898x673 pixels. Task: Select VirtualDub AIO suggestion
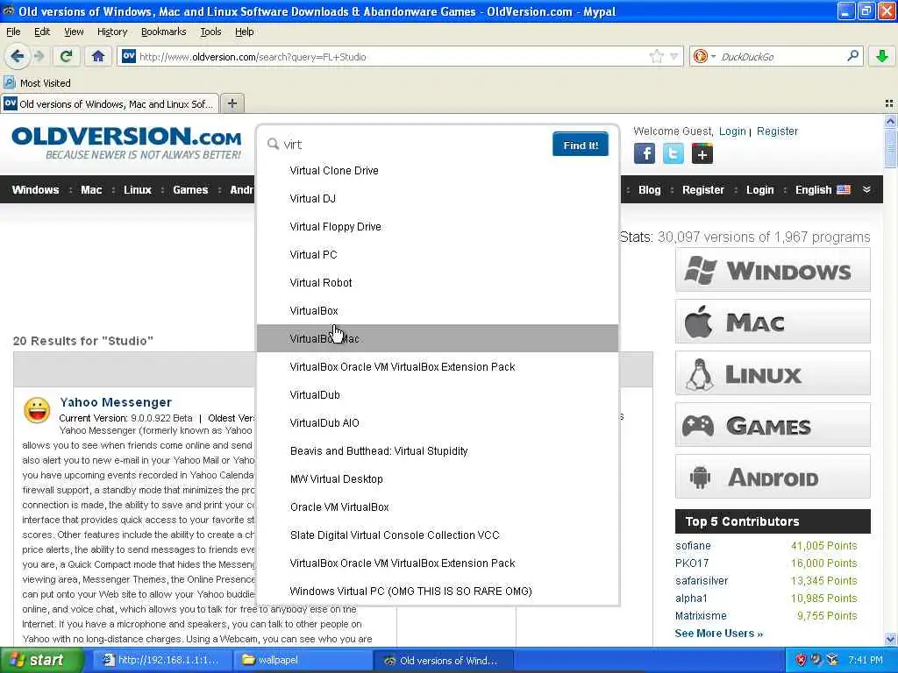tap(438, 423)
